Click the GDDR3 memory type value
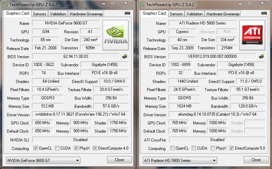Screen dimensions: 272x169 click(x=48, y=98)
